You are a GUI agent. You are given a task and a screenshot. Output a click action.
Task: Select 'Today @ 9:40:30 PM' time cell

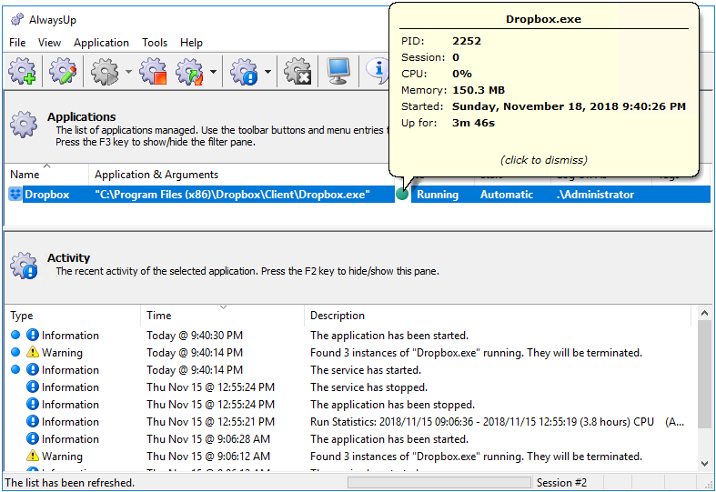coord(195,336)
